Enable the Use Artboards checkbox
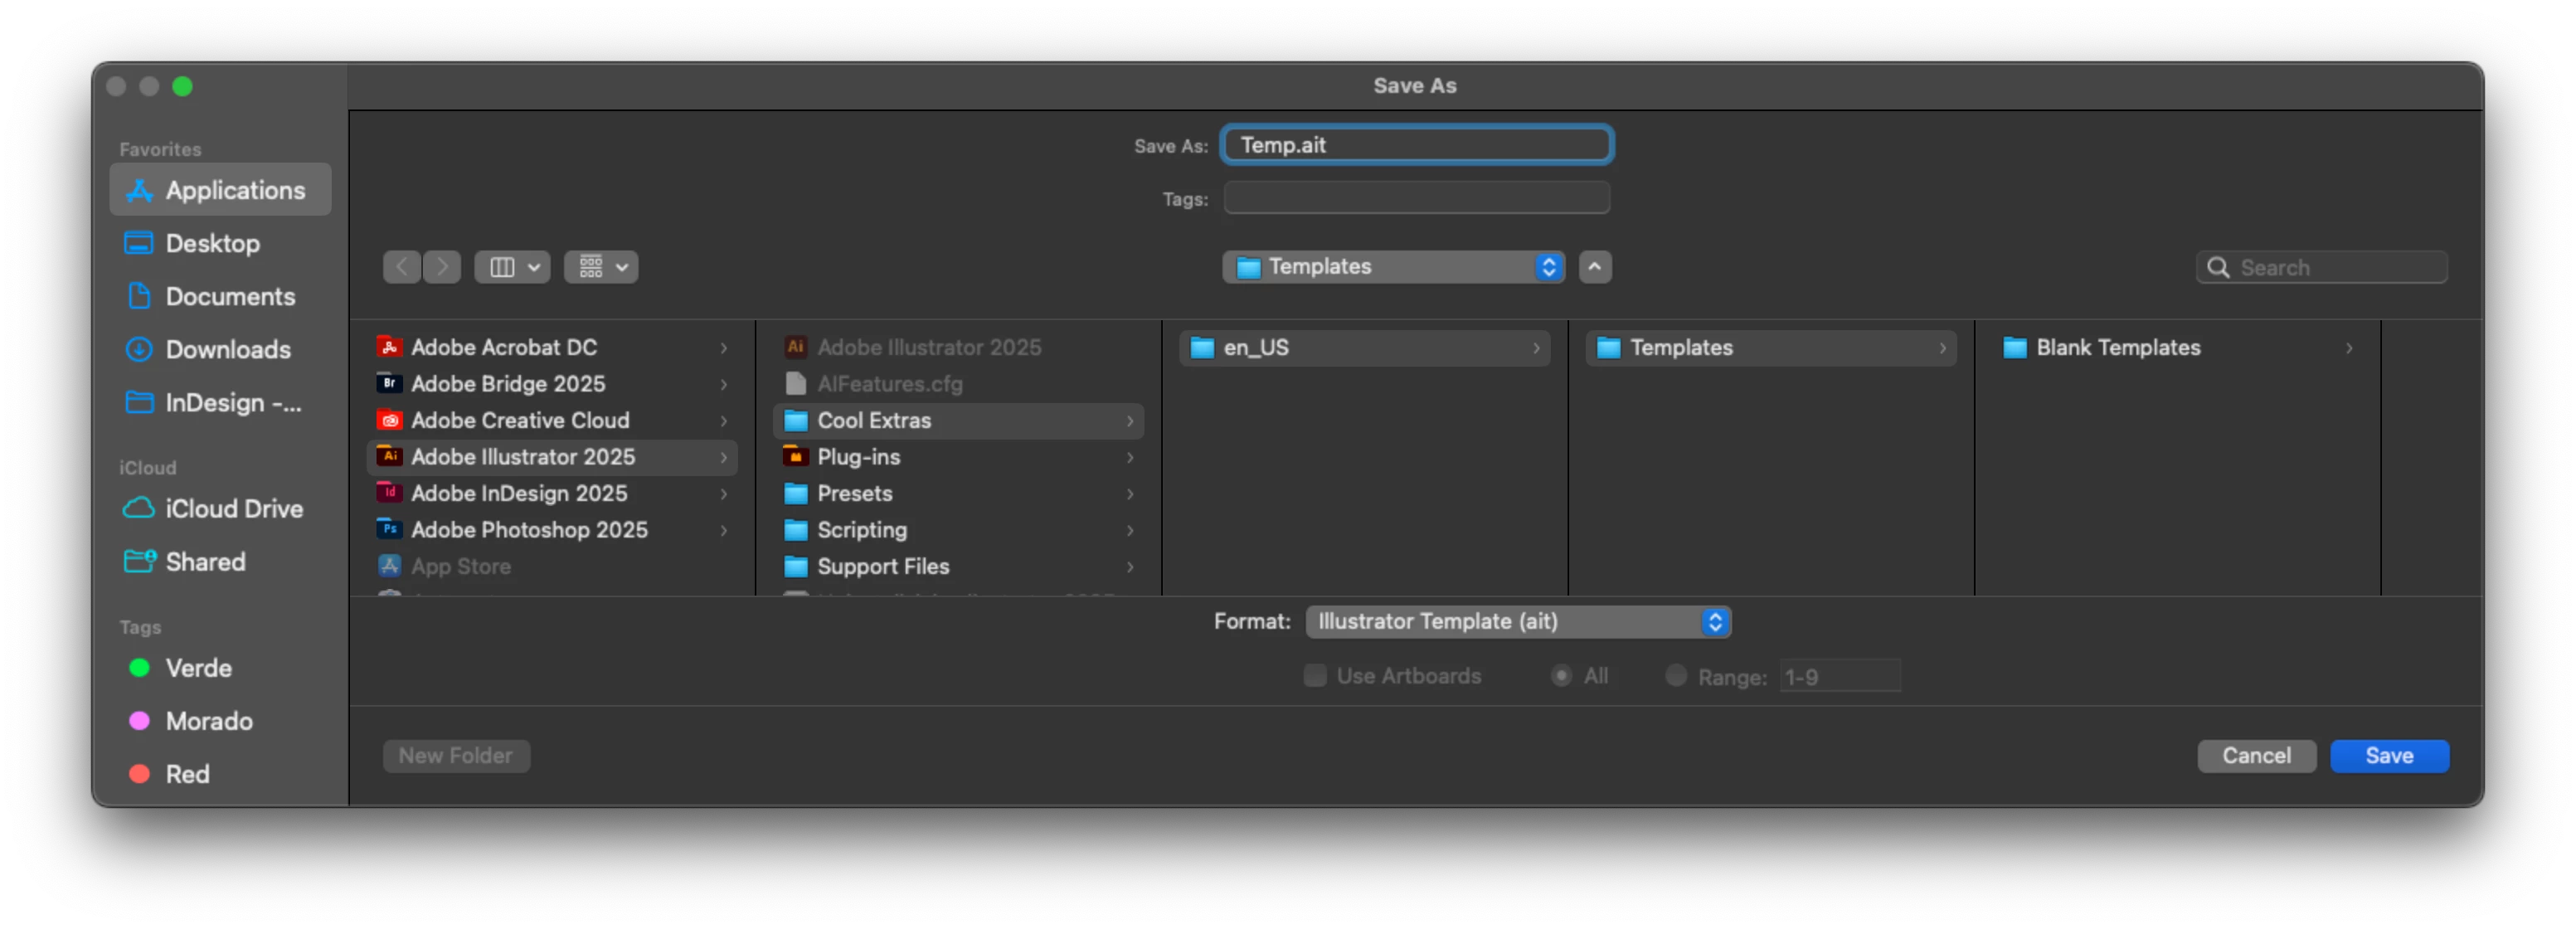 pyautogui.click(x=1315, y=676)
